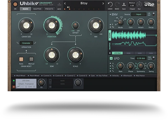Click the Bitsy preset name display
Viewport: 168px width, 120px height.
point(84,4)
